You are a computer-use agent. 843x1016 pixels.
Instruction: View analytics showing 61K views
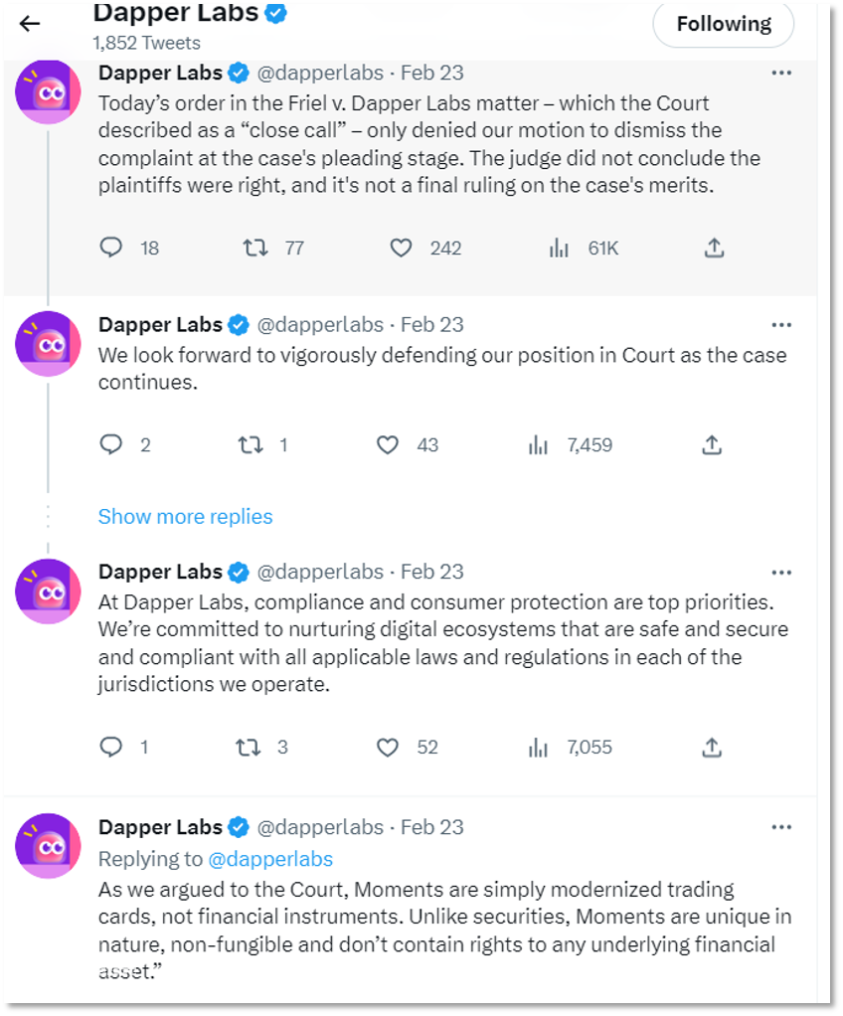(x=559, y=249)
